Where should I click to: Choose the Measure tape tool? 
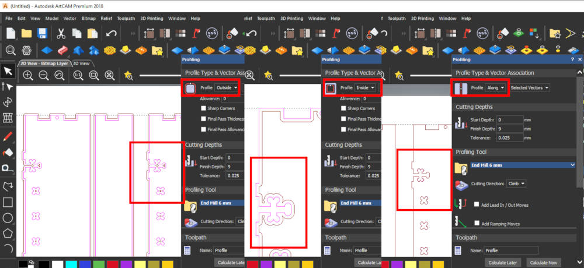[x=8, y=168]
